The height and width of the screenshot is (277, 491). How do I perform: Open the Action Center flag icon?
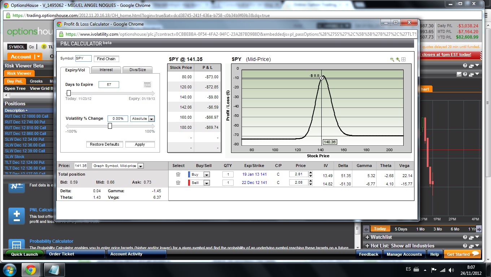434,270
